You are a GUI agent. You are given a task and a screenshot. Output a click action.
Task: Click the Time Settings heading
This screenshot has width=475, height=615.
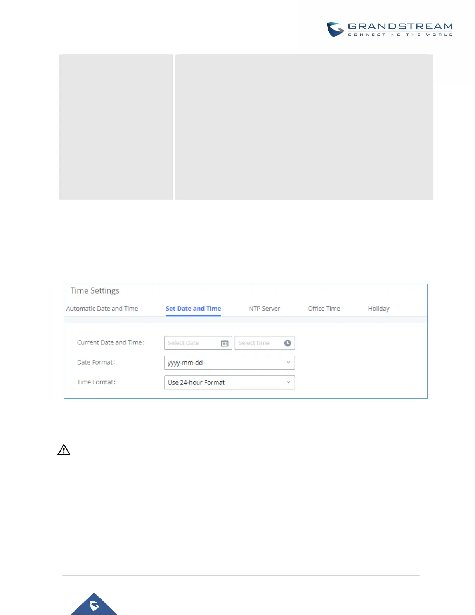tap(95, 291)
